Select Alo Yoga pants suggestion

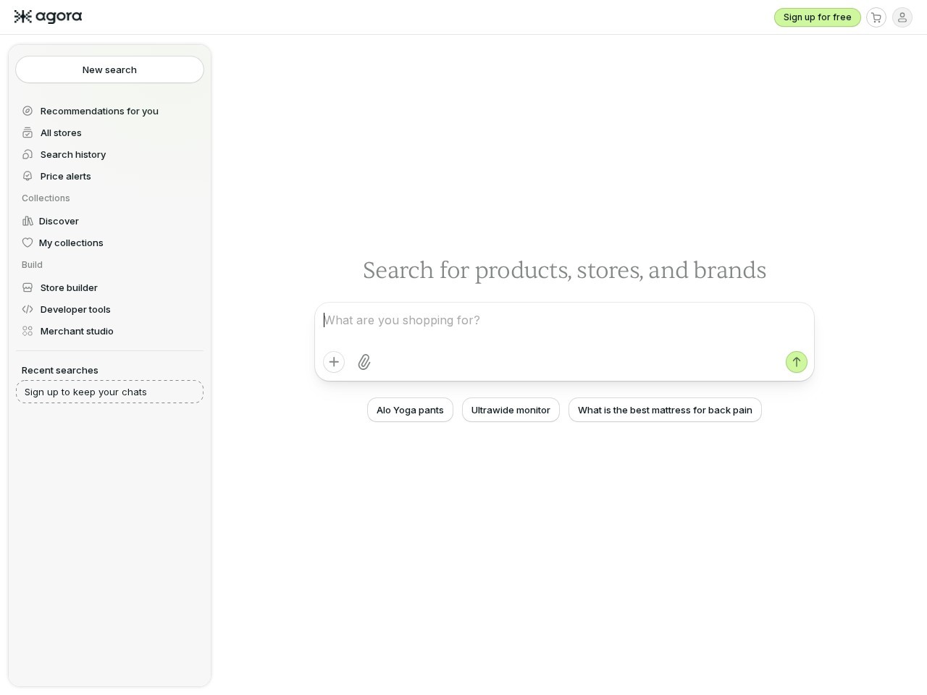point(410,410)
